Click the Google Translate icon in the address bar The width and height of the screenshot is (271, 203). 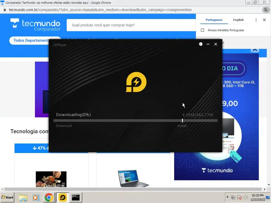click(266, 10)
